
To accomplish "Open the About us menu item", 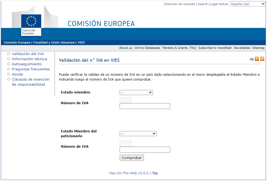I will coord(126,48).
